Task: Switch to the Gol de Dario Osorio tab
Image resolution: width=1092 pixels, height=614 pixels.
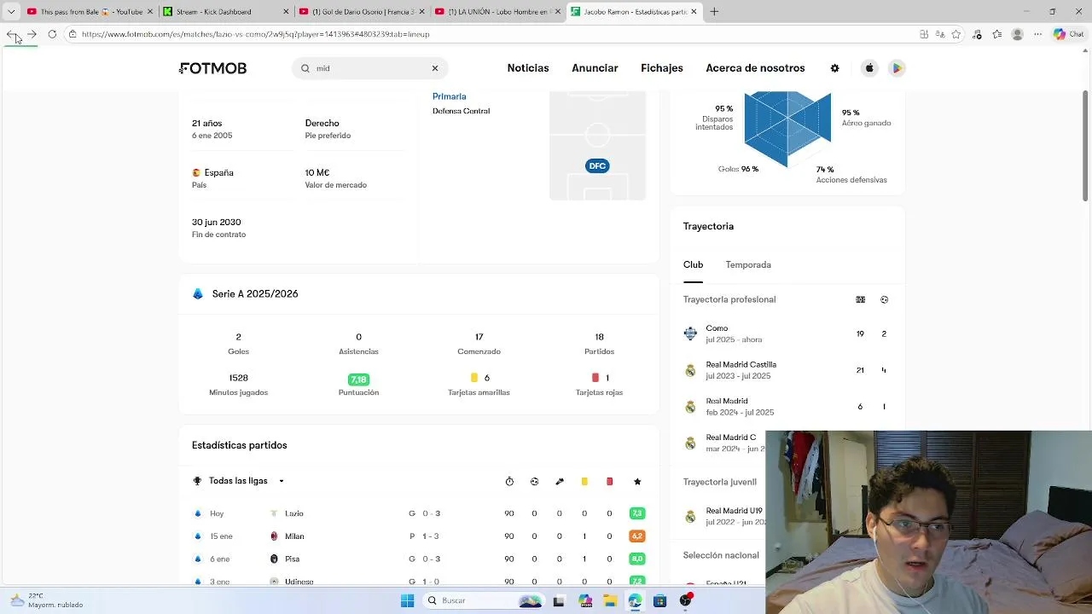Action: pos(360,12)
